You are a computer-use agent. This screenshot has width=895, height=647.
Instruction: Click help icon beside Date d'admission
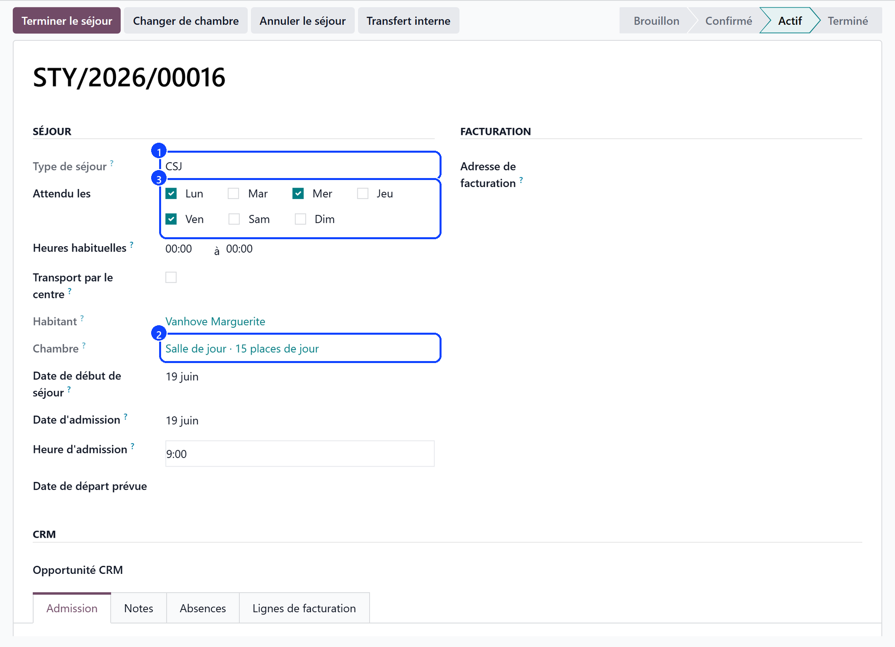[x=126, y=416]
